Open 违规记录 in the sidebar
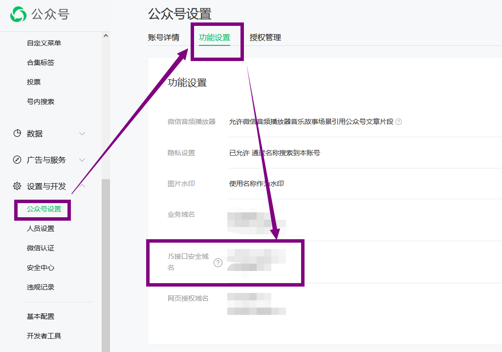502x352 pixels. (x=41, y=287)
